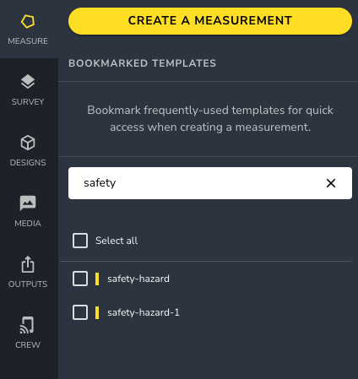Open the Media image icon
This screenshot has height=379, width=358.
click(28, 203)
